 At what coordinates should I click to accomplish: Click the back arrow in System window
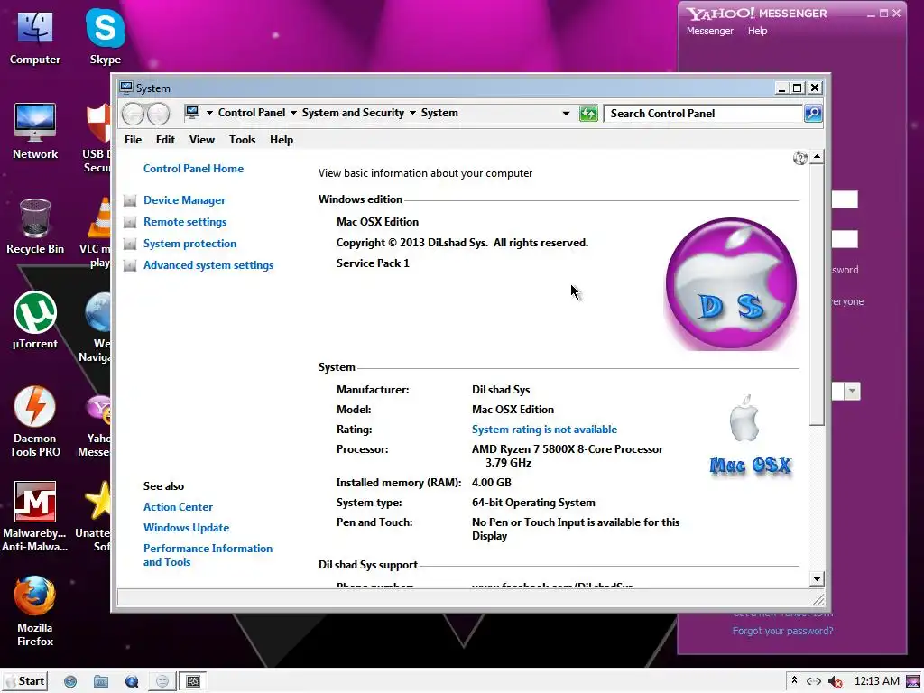pos(134,113)
